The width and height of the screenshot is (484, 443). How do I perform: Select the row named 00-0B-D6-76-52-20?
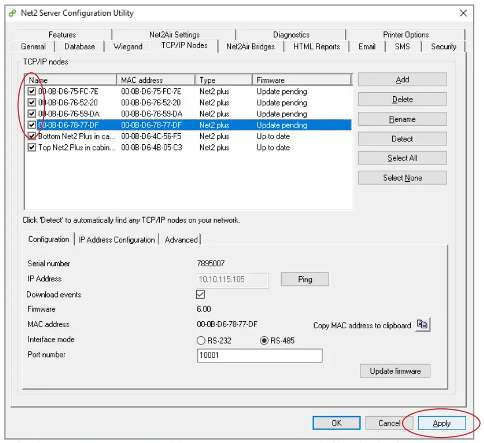tap(68, 102)
